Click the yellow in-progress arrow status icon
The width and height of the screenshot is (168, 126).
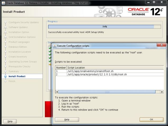(50, 64)
